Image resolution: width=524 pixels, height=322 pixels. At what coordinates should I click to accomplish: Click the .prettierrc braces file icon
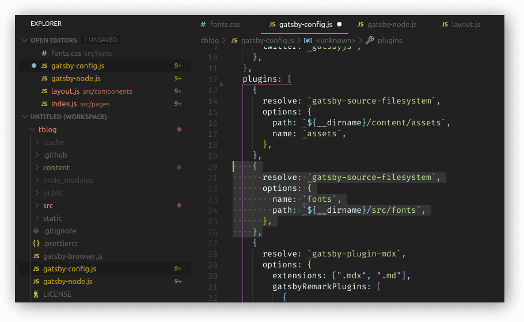coord(36,243)
